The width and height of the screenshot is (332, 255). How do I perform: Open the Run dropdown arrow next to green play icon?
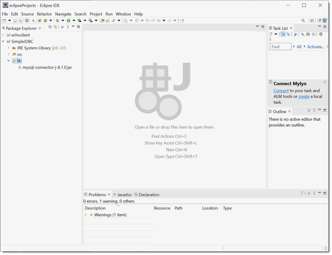pyautogui.click(x=74, y=21)
